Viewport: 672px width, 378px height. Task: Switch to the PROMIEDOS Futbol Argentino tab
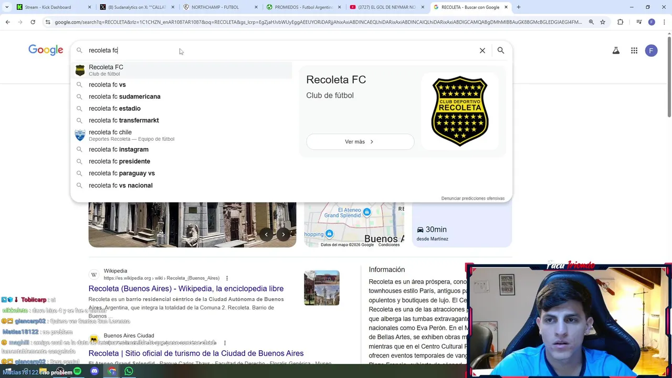coord(304,7)
